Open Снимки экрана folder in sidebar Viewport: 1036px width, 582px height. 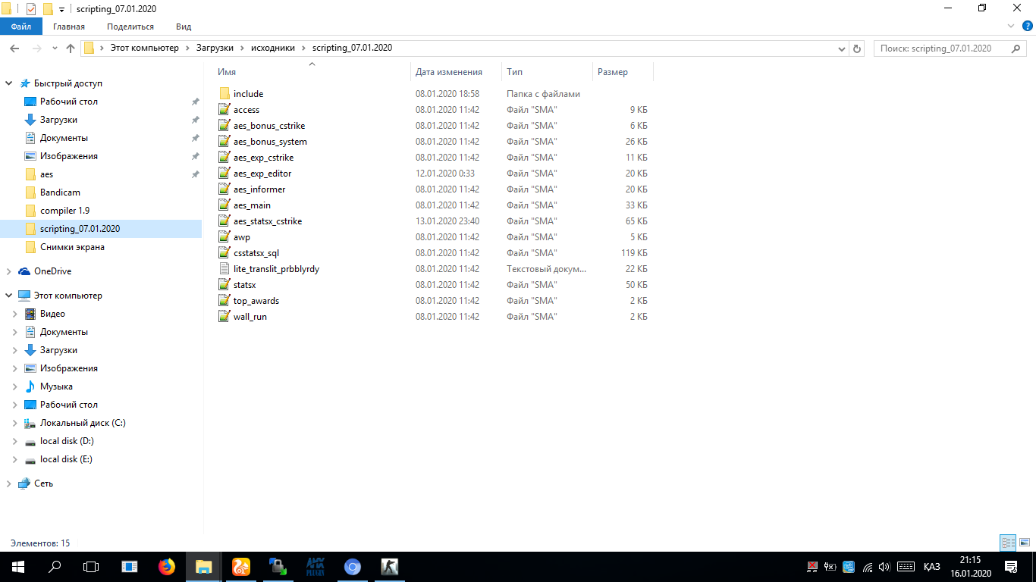point(72,247)
